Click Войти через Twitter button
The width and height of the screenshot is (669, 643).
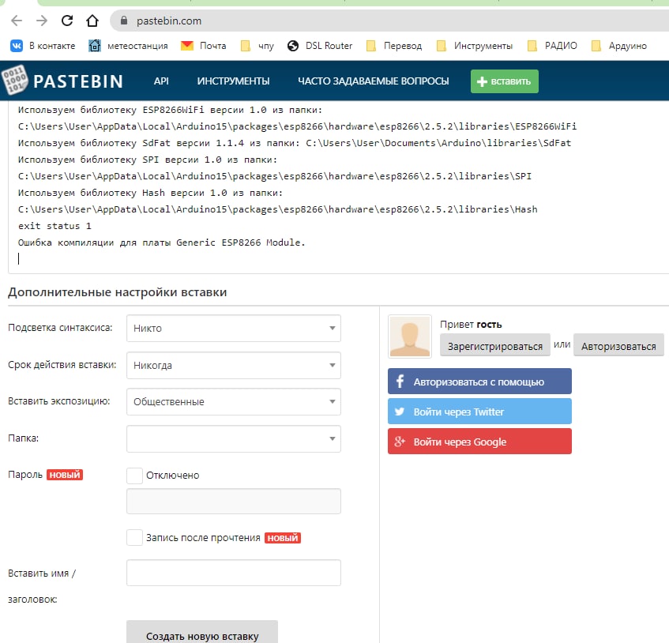[x=479, y=412]
